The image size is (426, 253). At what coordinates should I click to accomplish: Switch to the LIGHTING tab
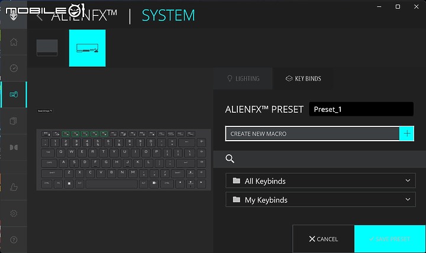(243, 79)
